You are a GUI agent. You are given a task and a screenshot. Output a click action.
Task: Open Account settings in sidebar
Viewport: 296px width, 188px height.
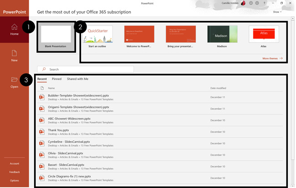point(15,163)
